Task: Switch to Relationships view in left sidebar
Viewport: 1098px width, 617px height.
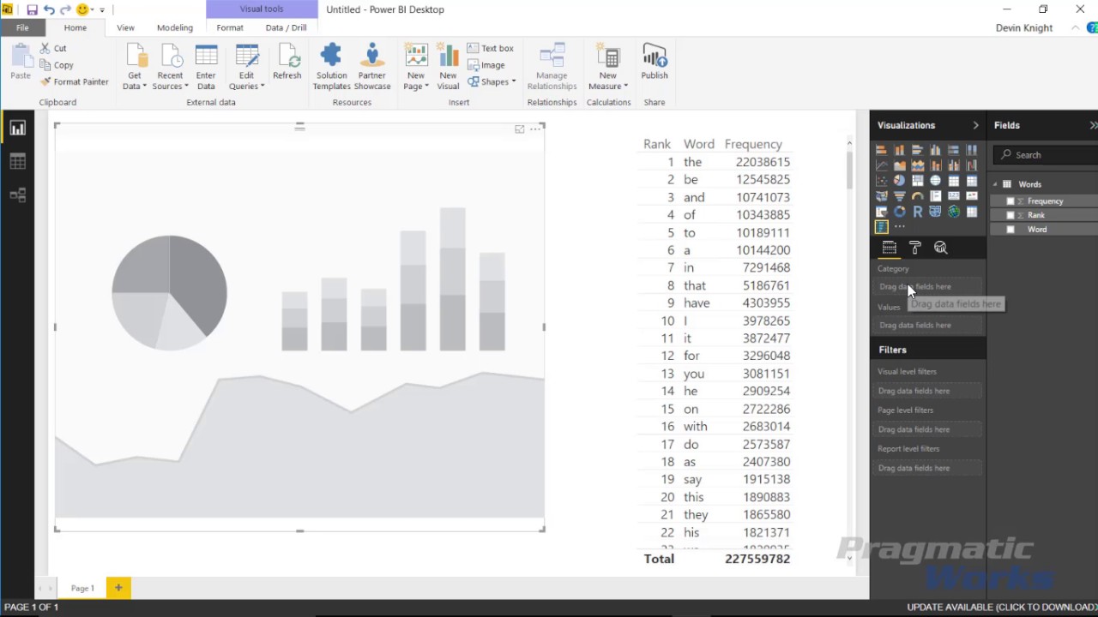Action: click(x=17, y=195)
